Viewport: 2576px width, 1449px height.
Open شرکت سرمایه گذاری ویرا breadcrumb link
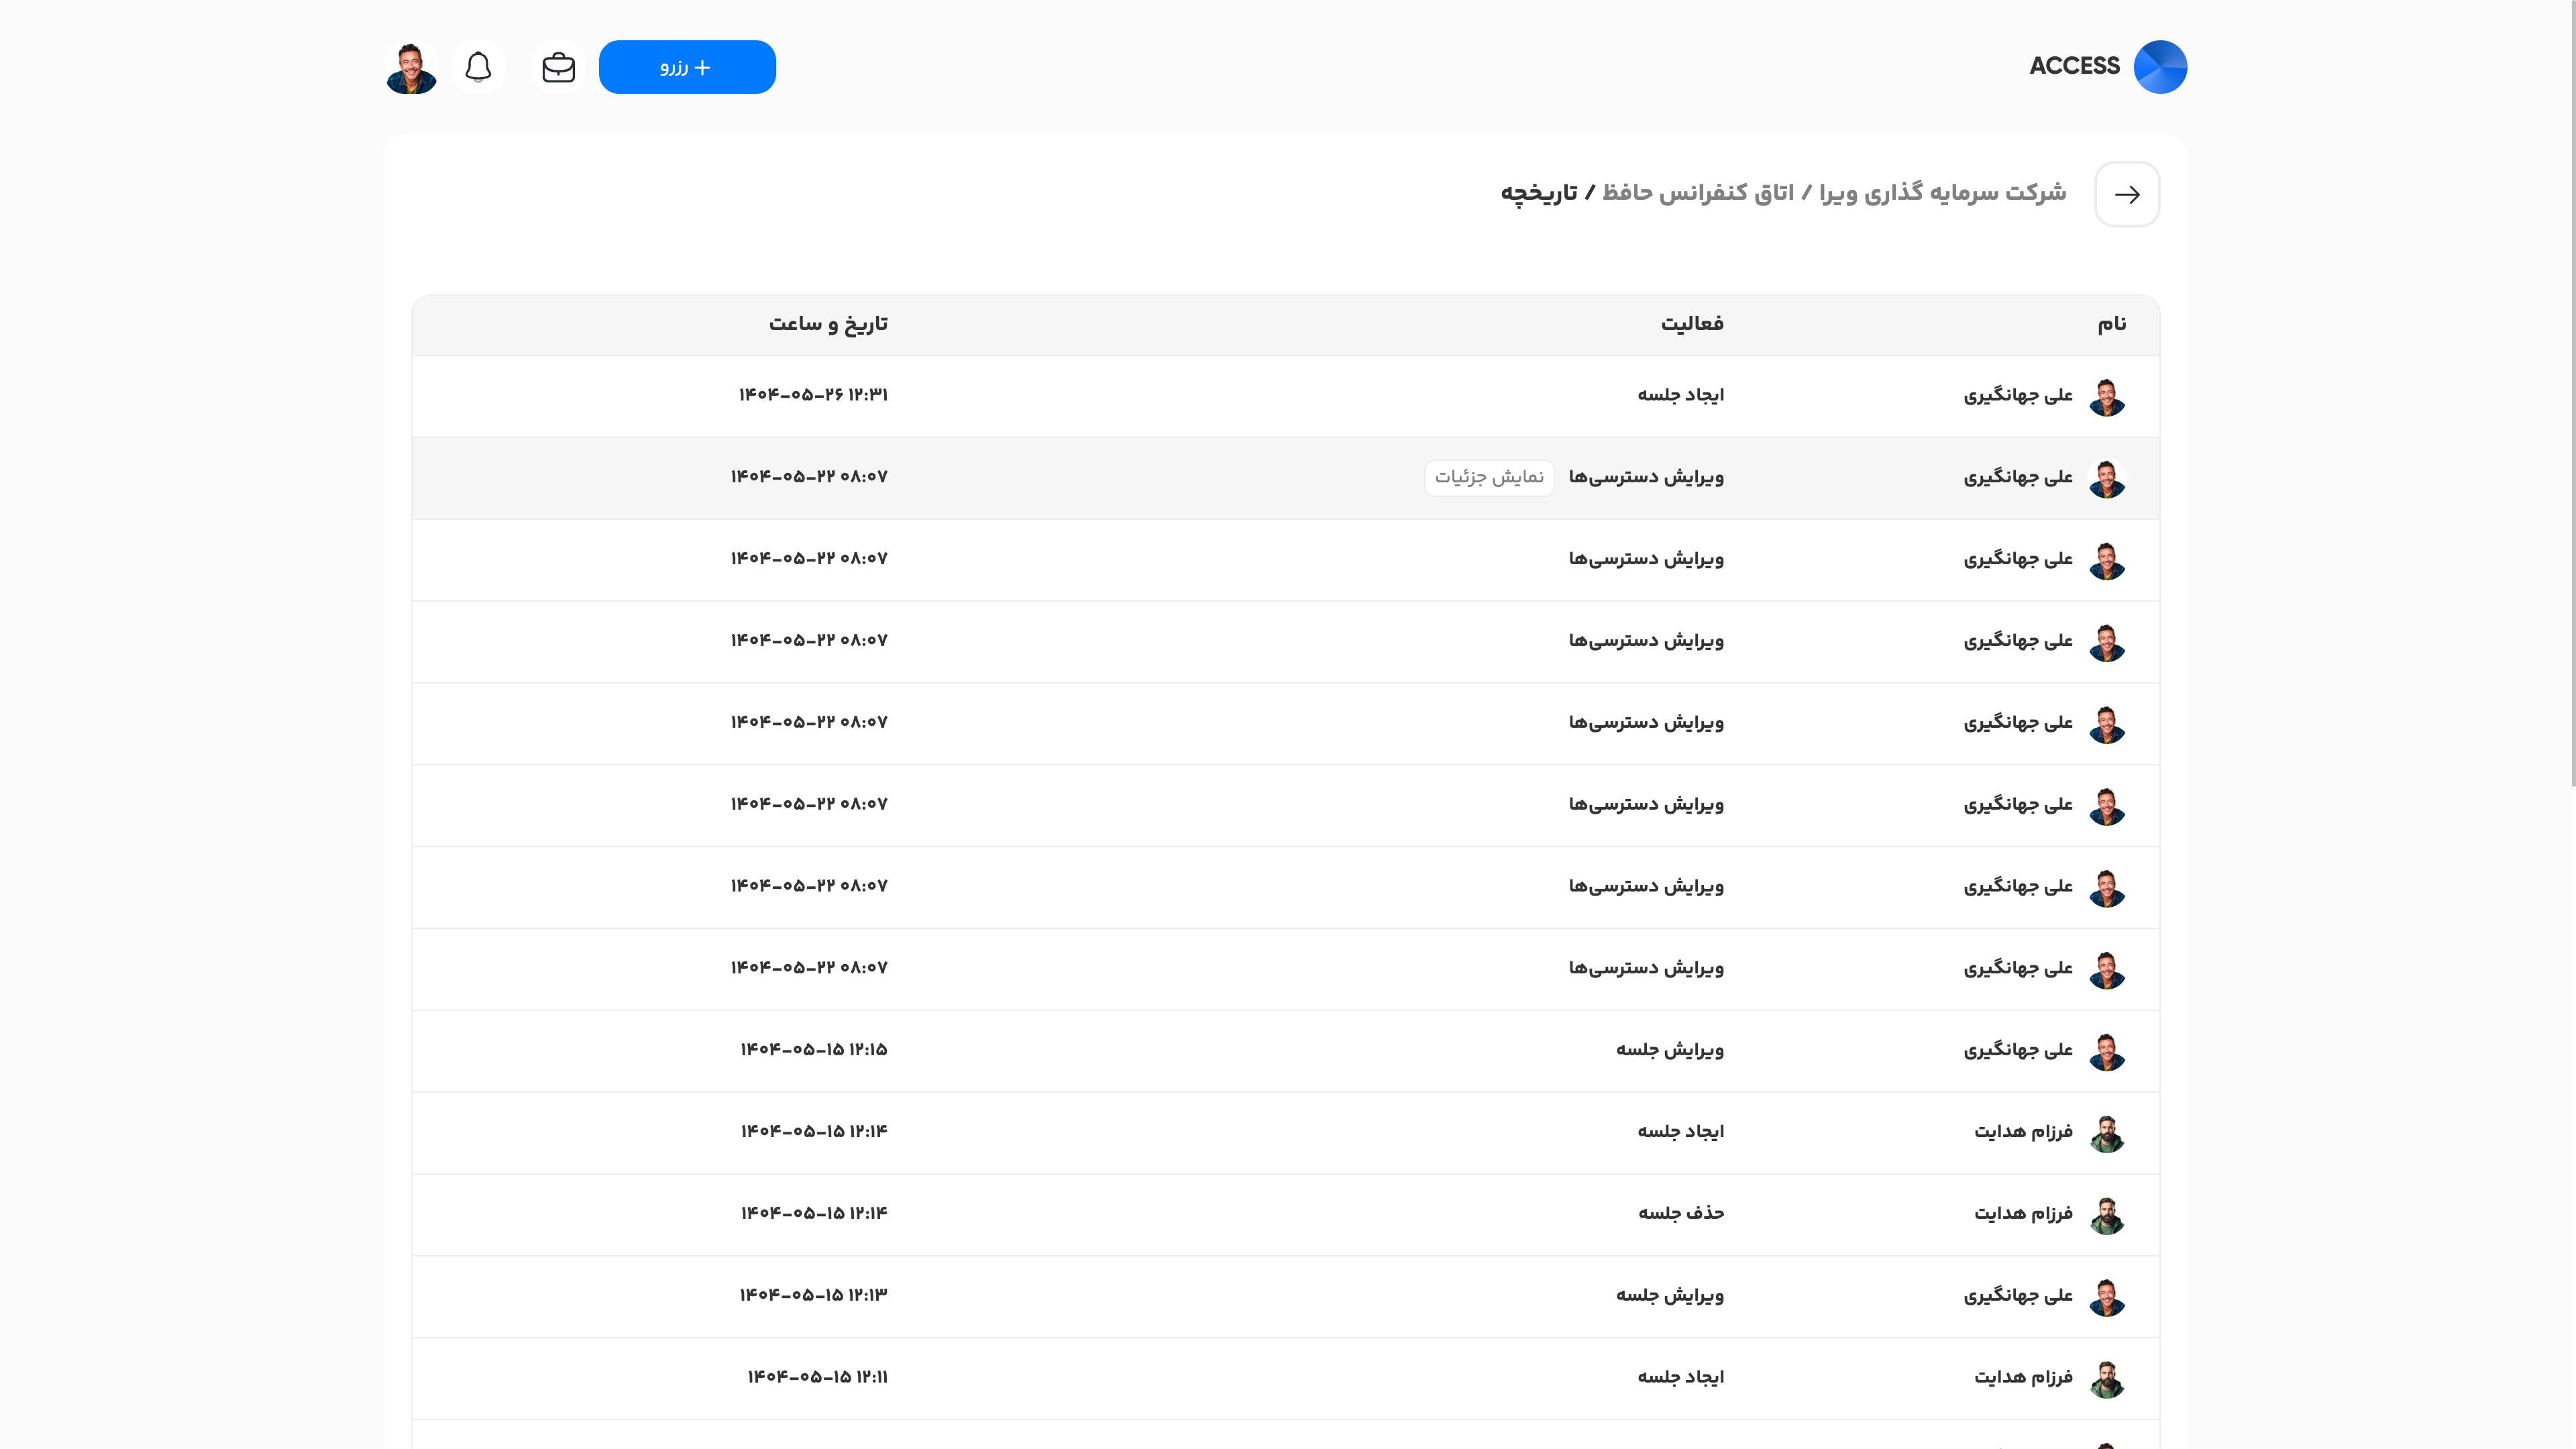[1942, 192]
